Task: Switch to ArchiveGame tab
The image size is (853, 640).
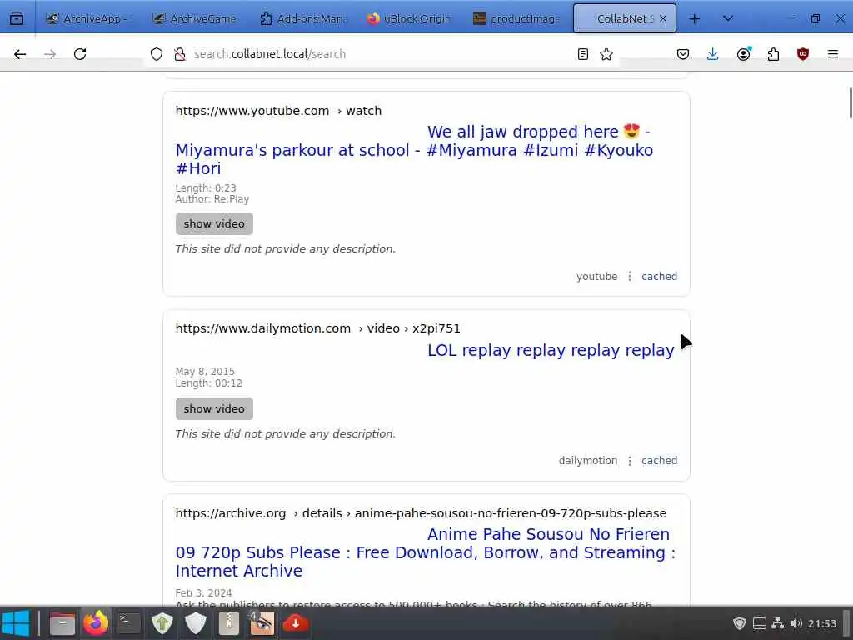Action: click(x=196, y=18)
